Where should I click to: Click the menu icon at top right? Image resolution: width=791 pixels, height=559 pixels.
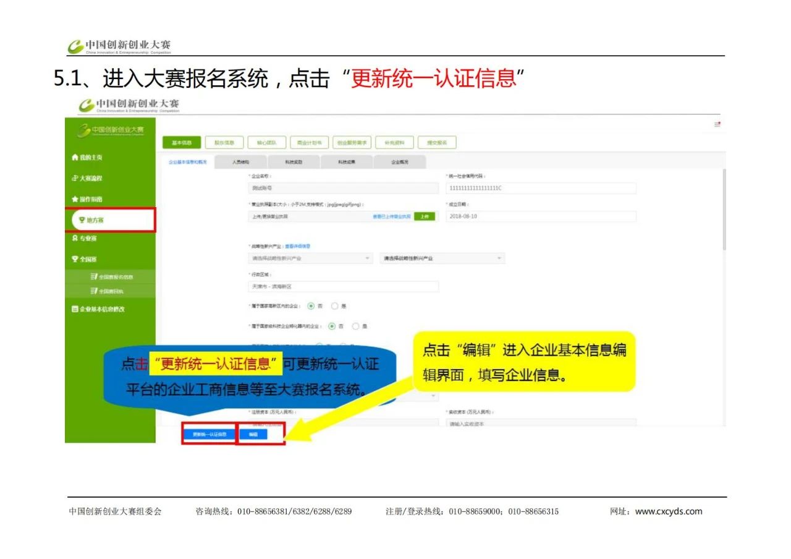click(717, 125)
